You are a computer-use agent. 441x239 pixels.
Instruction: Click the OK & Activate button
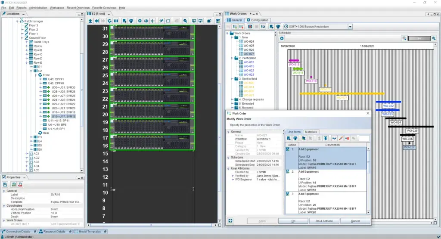(x=324, y=221)
